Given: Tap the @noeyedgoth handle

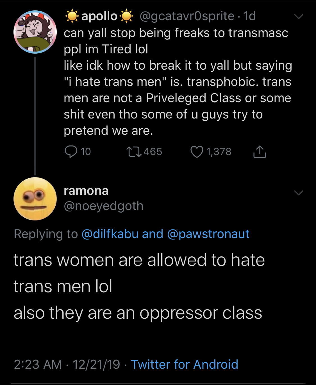Looking at the screenshot, I should point(104,206).
